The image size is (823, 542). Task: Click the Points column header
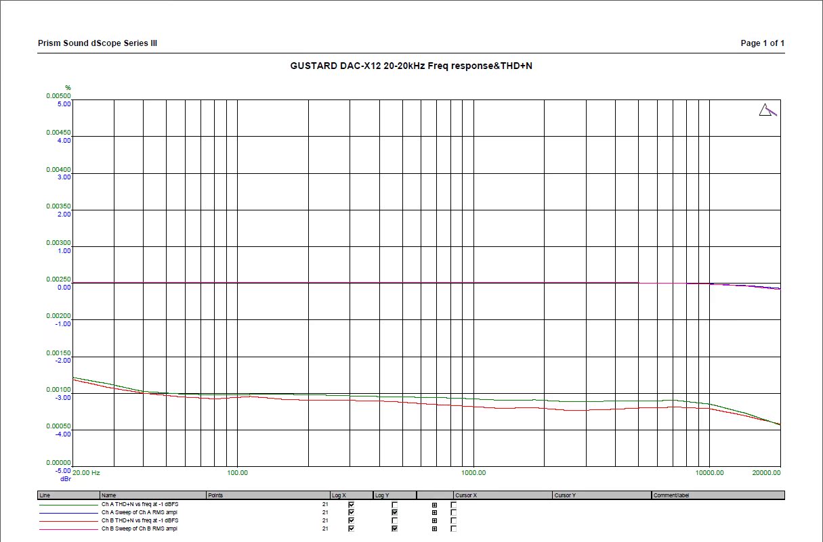(x=268, y=495)
